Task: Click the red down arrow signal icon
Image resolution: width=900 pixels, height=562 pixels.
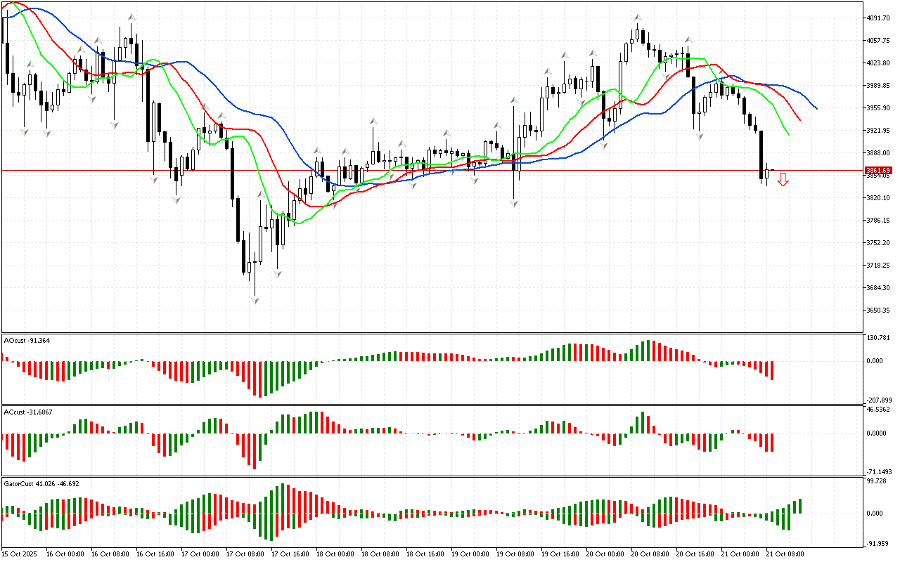Action: click(783, 181)
